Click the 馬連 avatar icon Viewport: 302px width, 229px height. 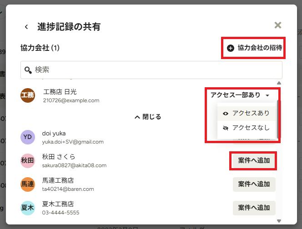tap(28, 184)
